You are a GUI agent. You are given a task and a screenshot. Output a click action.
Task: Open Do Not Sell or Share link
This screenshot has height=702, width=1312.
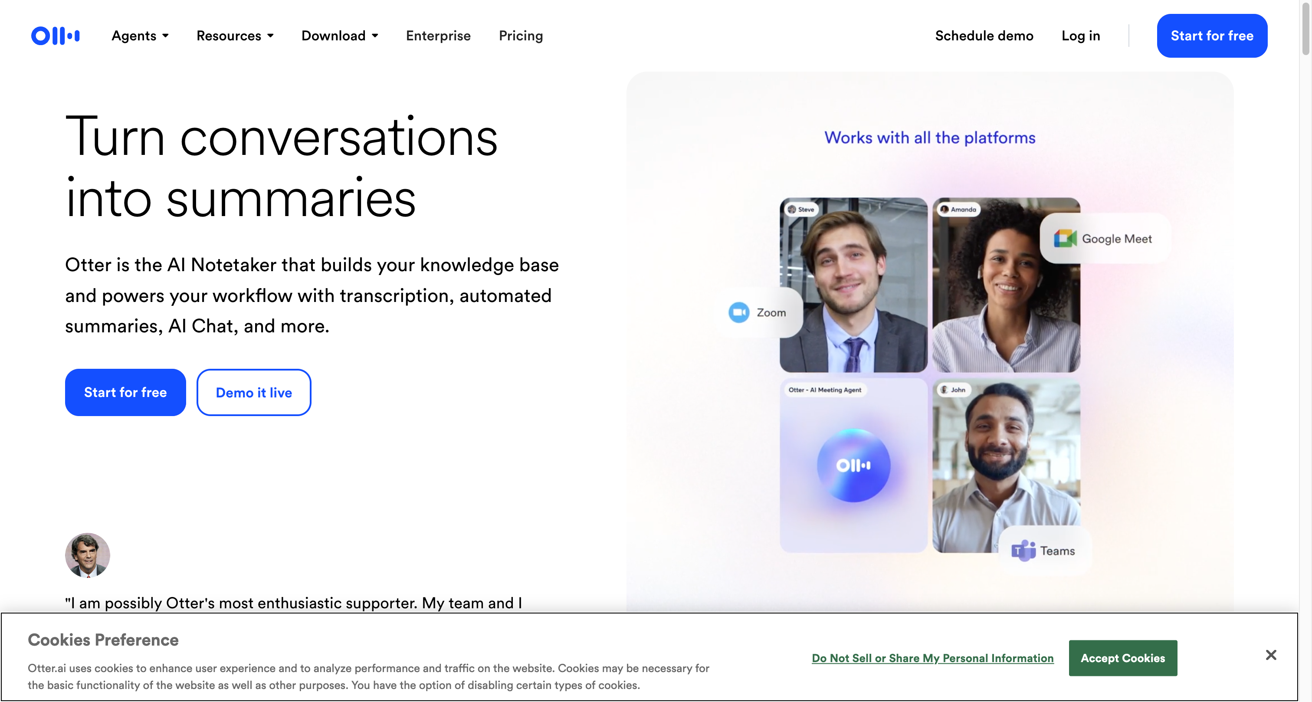[x=932, y=658]
